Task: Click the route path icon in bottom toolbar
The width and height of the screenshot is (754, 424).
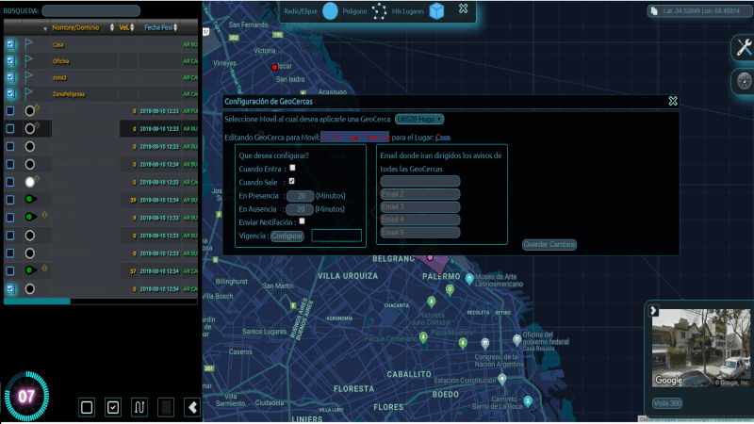Action: 139,407
